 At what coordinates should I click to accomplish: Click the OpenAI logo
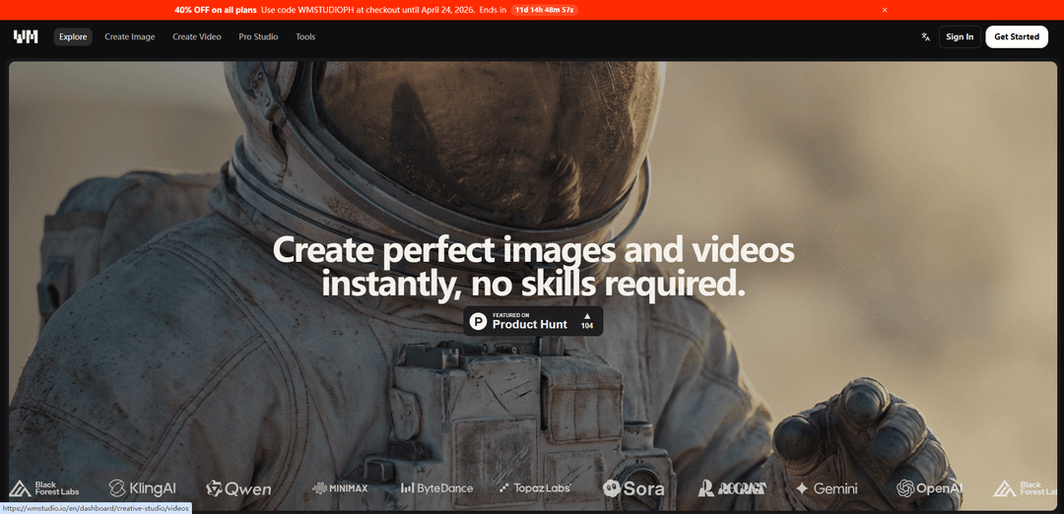coord(929,488)
